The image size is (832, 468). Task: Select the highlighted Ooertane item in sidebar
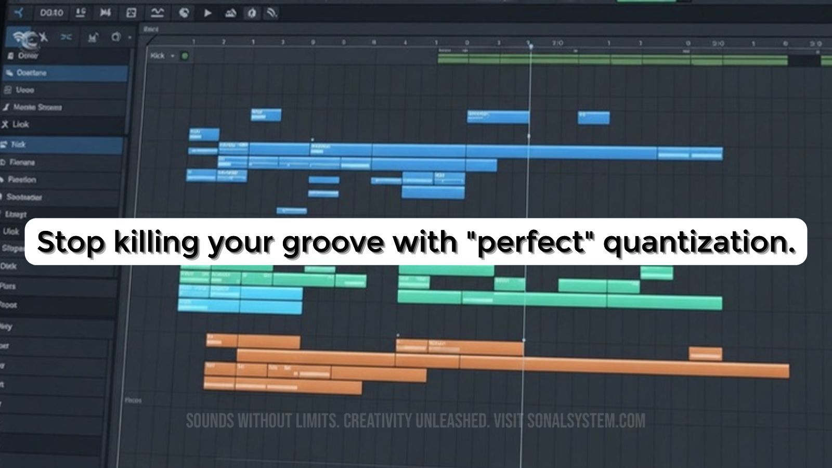pyautogui.click(x=31, y=73)
